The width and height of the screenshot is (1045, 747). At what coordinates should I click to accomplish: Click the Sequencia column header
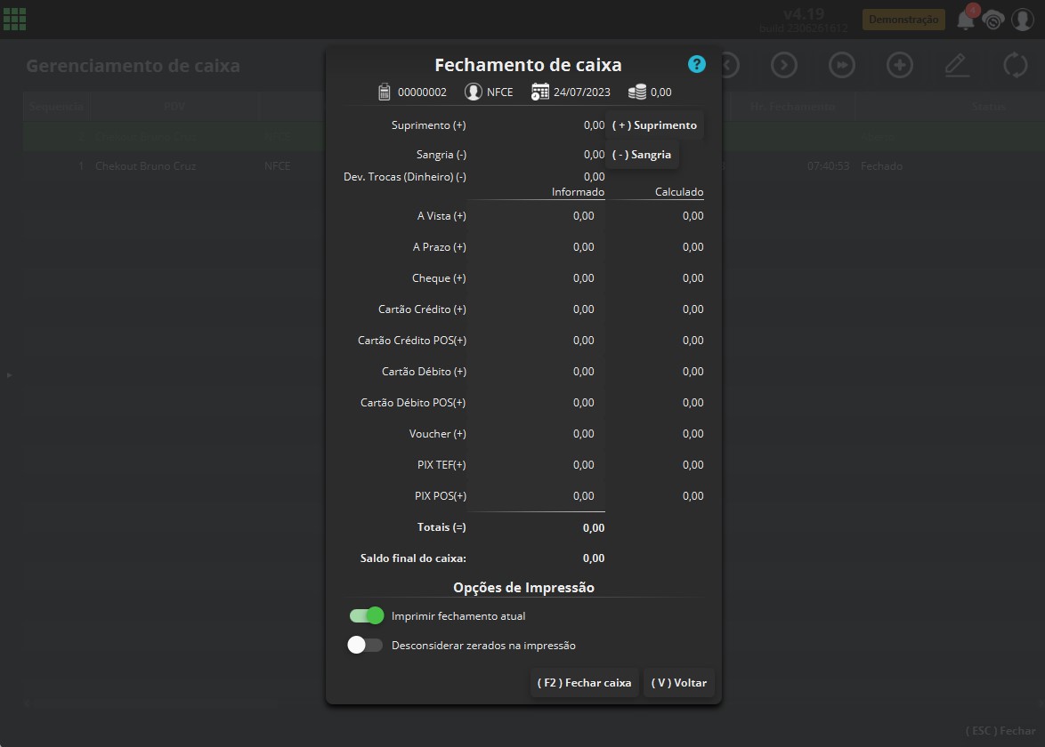tap(57, 107)
